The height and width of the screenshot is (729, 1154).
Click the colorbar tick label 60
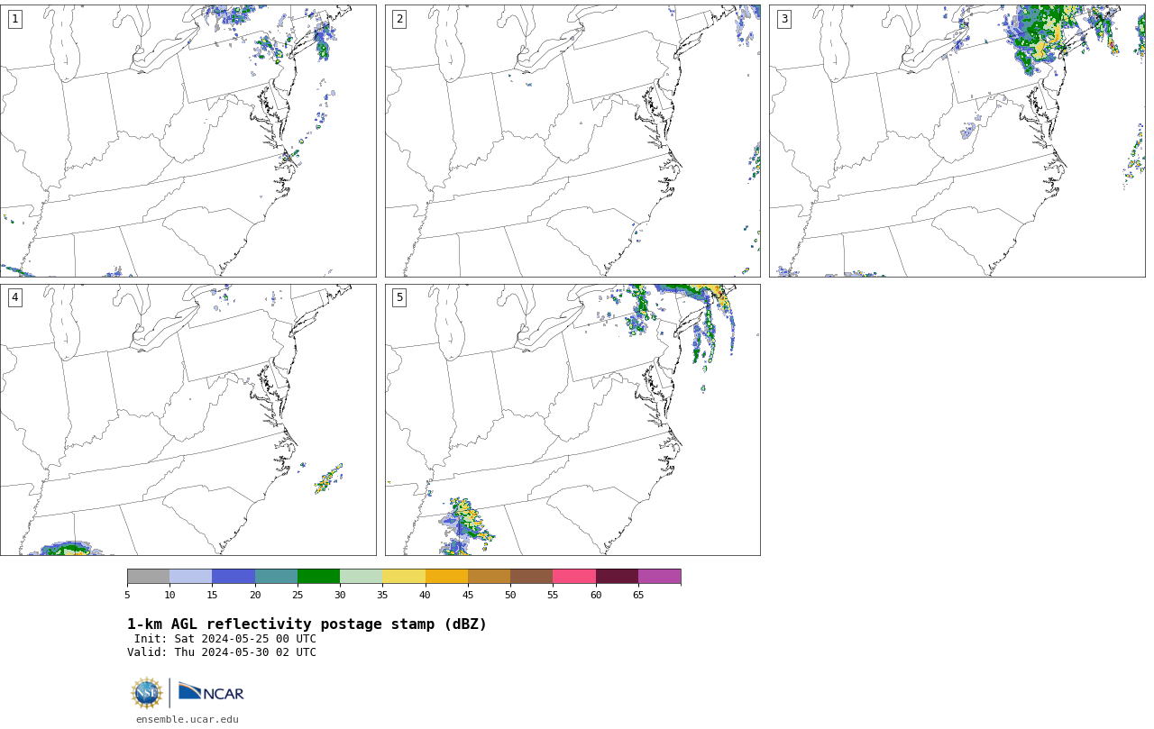tap(596, 595)
